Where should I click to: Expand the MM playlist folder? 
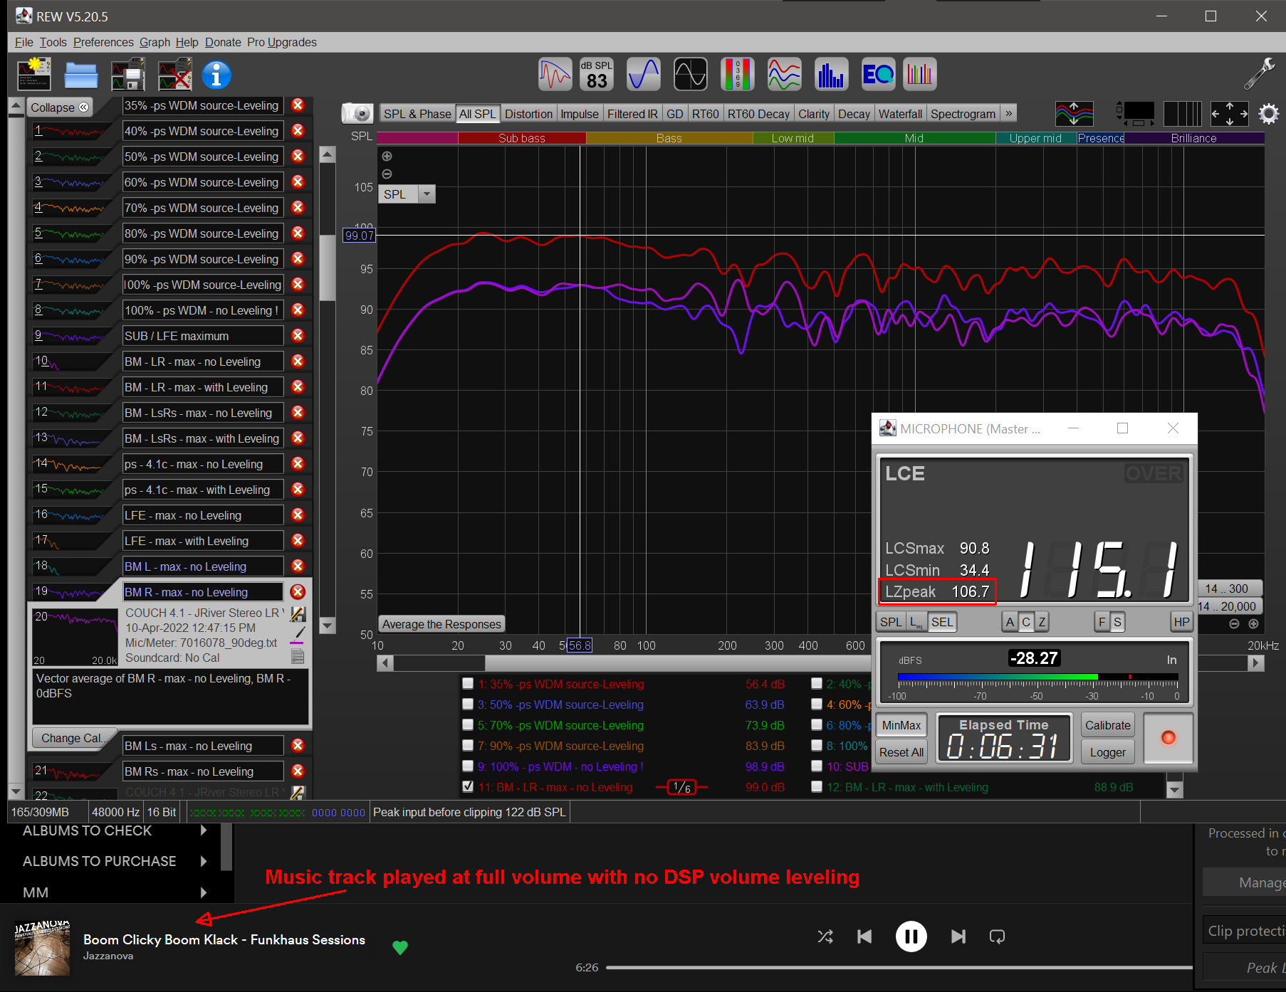point(204,892)
